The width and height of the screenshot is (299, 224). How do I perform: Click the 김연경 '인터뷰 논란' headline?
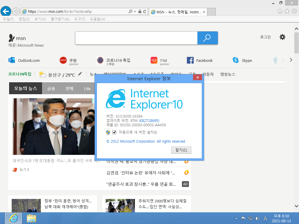(141, 173)
